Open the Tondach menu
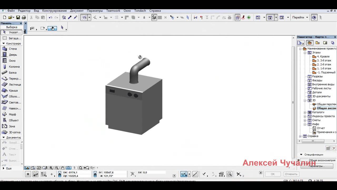This screenshot has width=337, height=190. pyautogui.click(x=140, y=11)
